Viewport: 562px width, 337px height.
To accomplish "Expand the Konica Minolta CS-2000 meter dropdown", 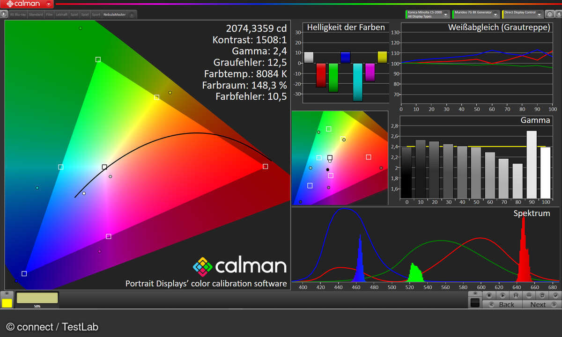I will (x=445, y=15).
